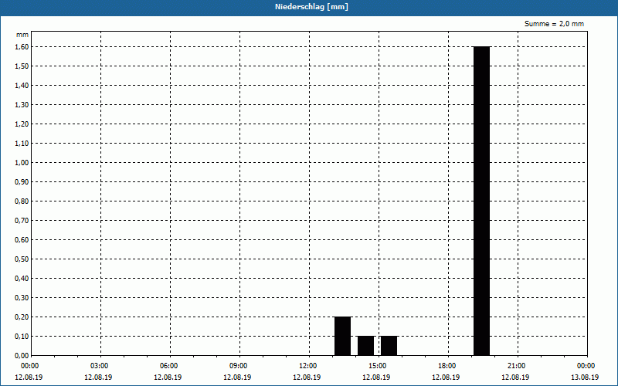The height and width of the screenshot is (386, 618).
Task: Select the 0,10 mm bar just after 15:00
Action: (389, 346)
